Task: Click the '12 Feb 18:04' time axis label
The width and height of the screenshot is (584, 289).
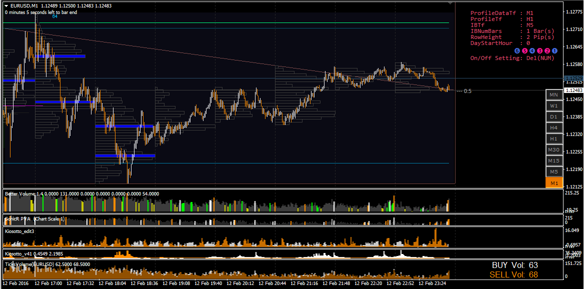Action: tap(112, 283)
